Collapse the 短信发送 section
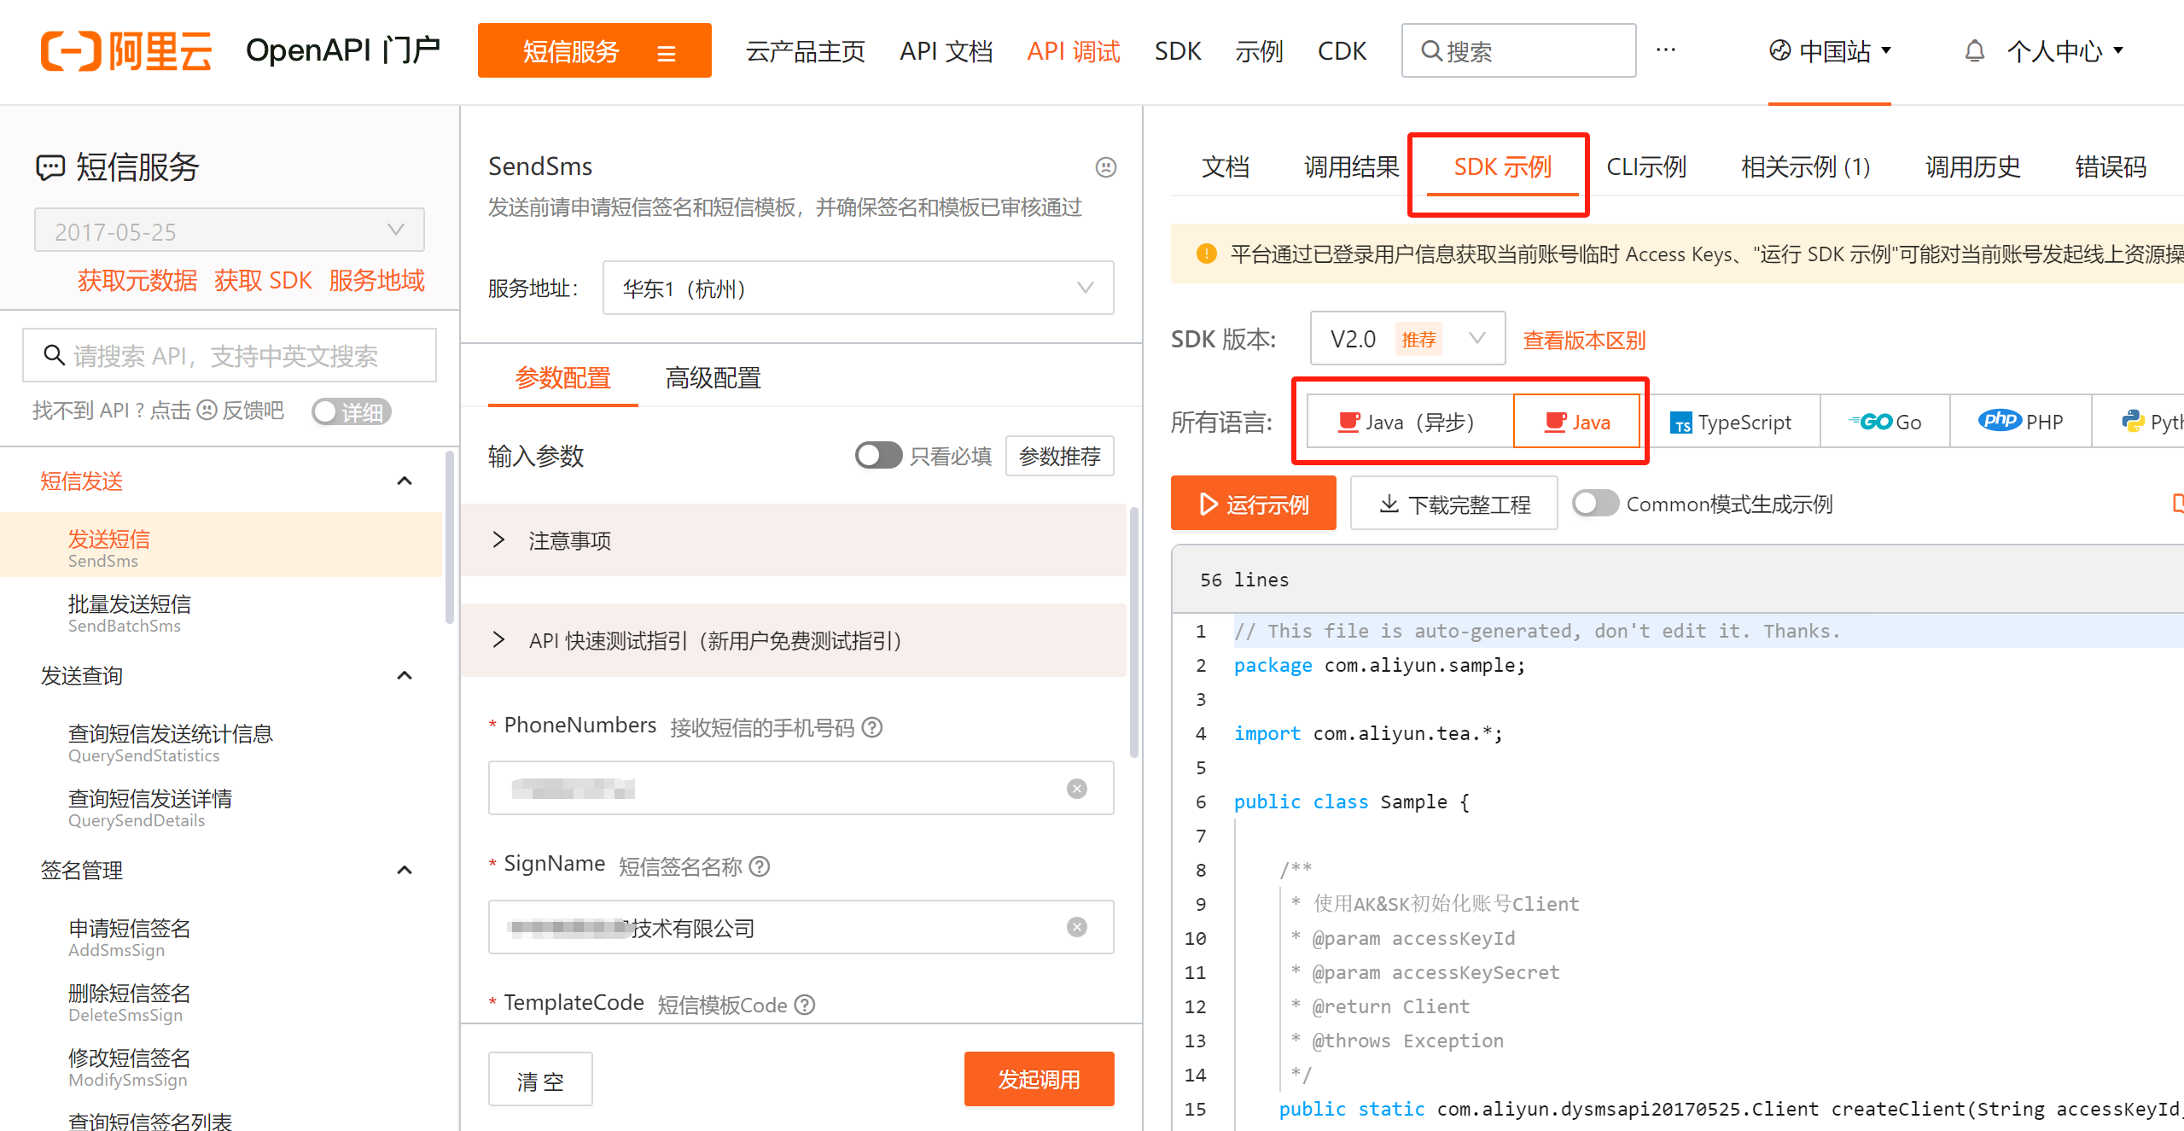This screenshot has width=2184, height=1131. tap(405, 481)
